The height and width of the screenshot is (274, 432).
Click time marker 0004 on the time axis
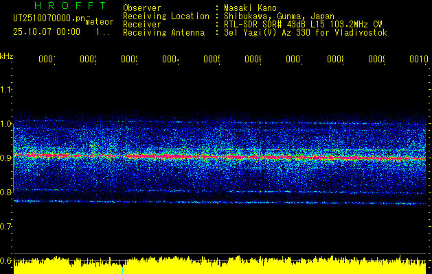pos(170,59)
